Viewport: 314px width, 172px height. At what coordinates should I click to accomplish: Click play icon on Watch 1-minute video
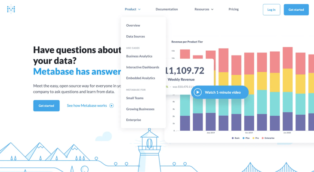198,92
